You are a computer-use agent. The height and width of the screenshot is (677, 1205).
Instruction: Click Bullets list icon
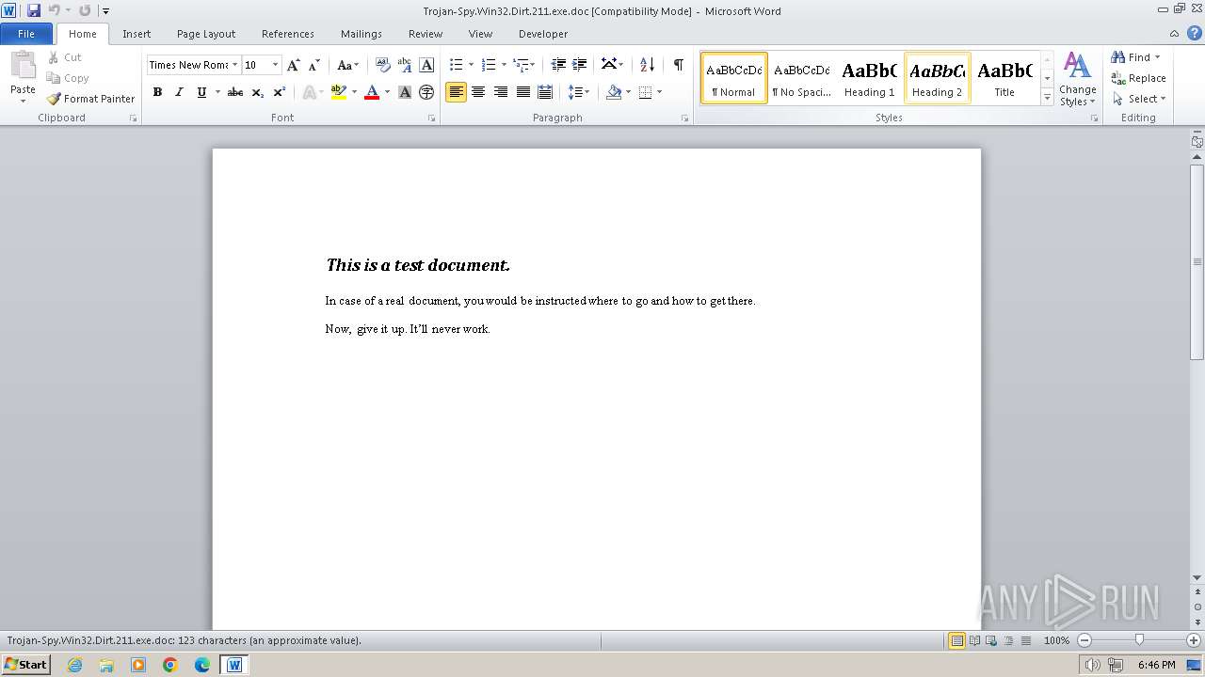[456, 65]
